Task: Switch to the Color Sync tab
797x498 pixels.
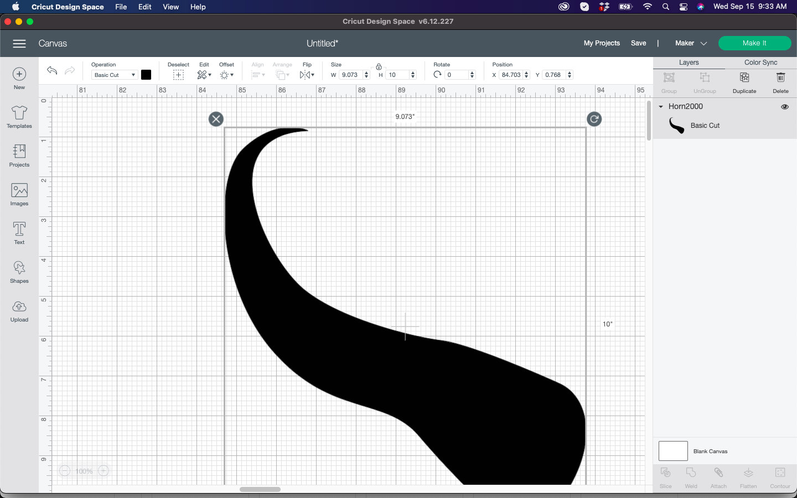Action: pyautogui.click(x=760, y=63)
